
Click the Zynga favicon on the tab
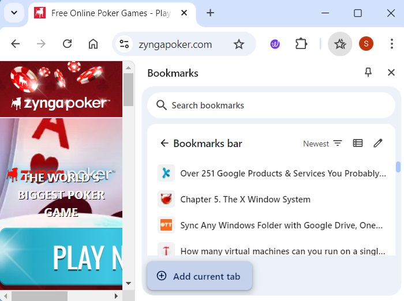[x=40, y=13]
